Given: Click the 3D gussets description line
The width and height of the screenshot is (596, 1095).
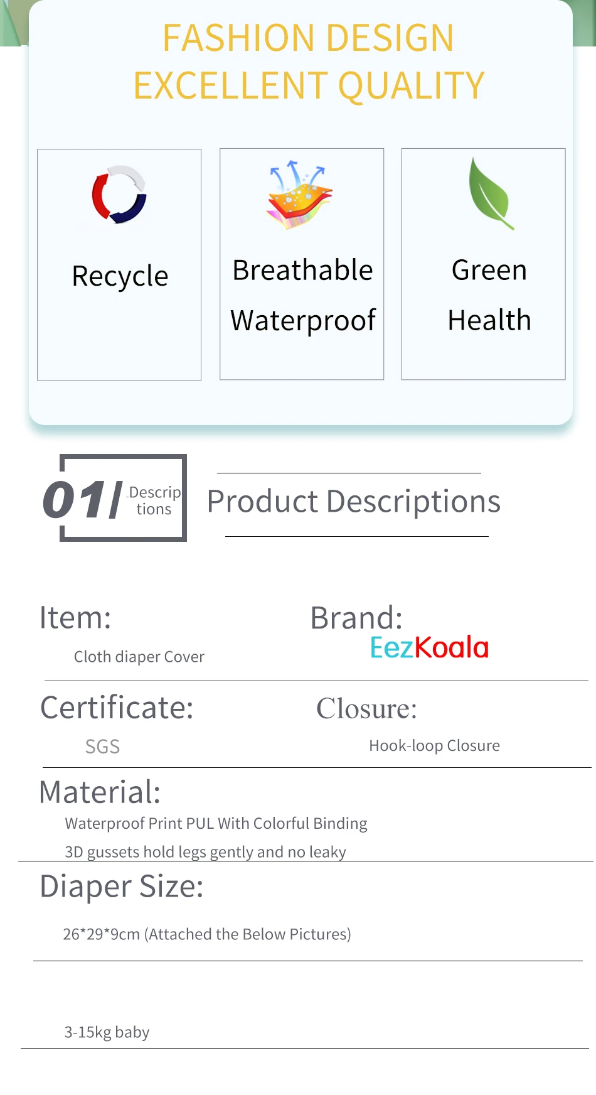Looking at the screenshot, I should point(205,852).
